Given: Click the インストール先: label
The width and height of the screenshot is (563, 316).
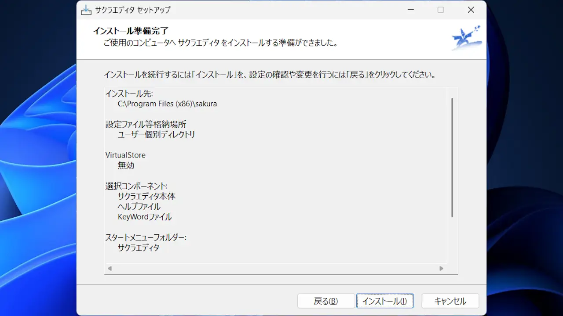Looking at the screenshot, I should [x=129, y=93].
